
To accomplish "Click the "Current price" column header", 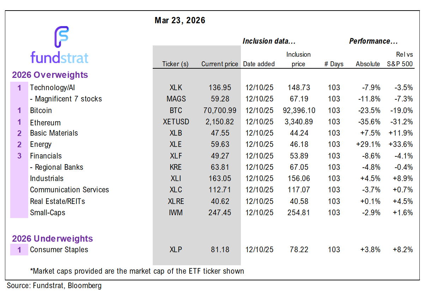I will pyautogui.click(x=220, y=64).
